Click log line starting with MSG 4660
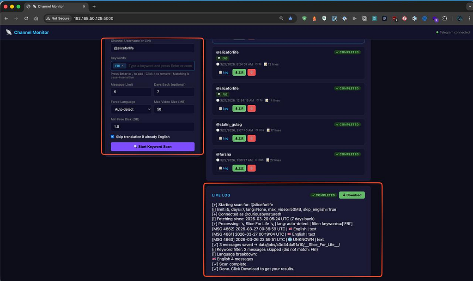This screenshot has height=281, width=473. pyautogui.click(x=268, y=239)
